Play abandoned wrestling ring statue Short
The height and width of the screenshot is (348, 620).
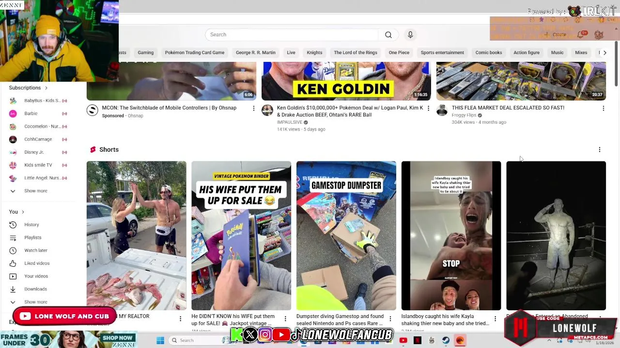tap(556, 235)
